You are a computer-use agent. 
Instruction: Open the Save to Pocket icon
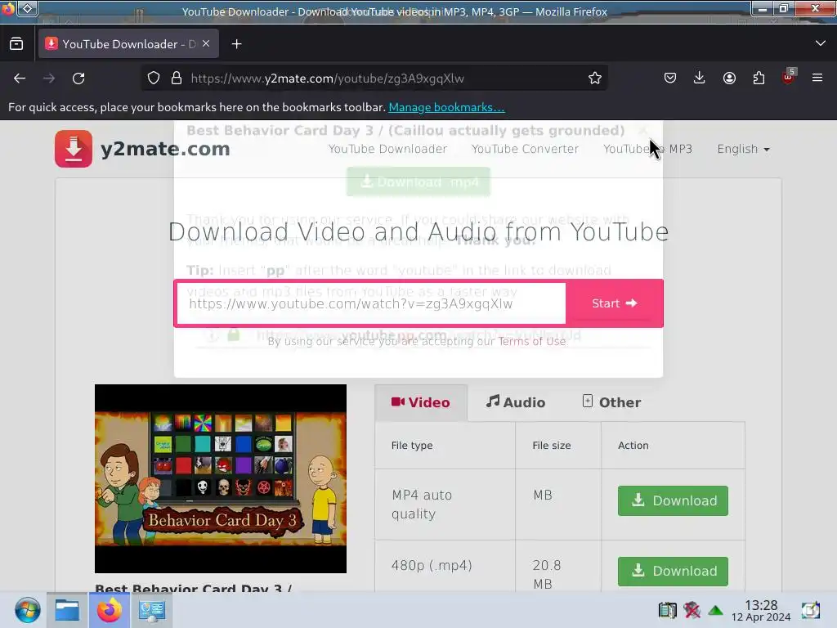(670, 78)
